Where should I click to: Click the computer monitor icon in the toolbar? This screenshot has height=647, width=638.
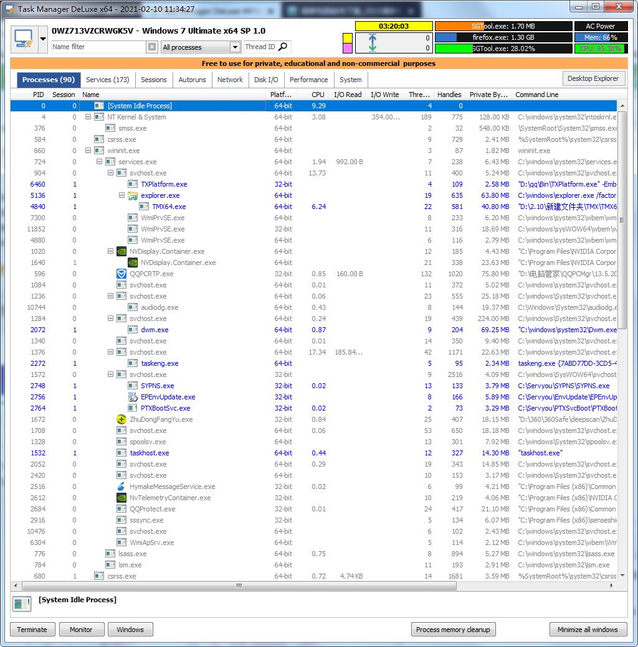tap(24, 39)
